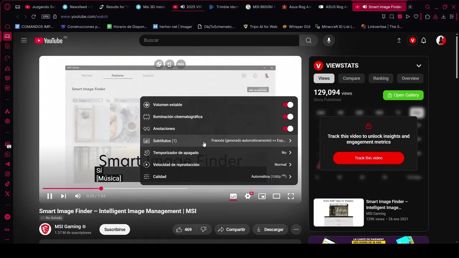Toggle Iluminación cinematográfica switch
Screen dimensions: 459x258
[288, 116]
